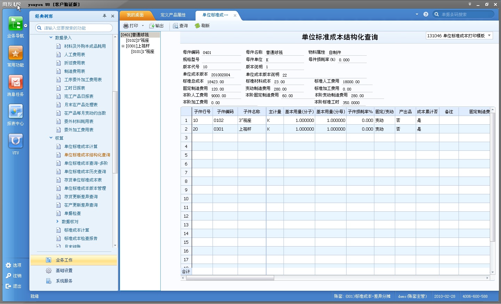501x304 pixels.
Task: Select the 单位标准成… tab
Action: [215, 15]
